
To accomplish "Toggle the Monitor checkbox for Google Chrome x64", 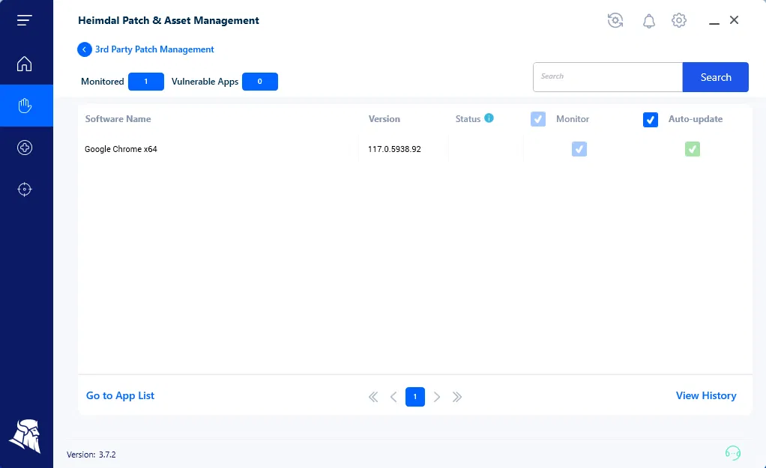I will pos(579,149).
